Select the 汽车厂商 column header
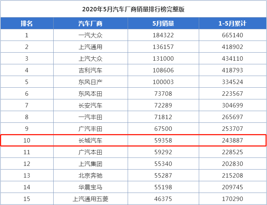 tap(90, 23)
